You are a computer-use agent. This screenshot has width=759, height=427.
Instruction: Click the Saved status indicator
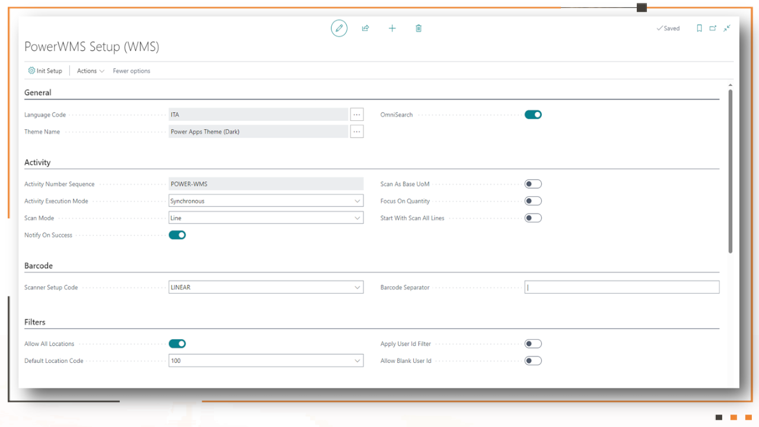668,28
